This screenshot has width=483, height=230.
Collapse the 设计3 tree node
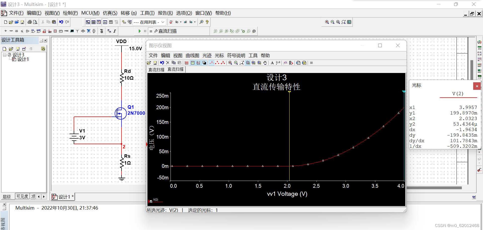5,55
